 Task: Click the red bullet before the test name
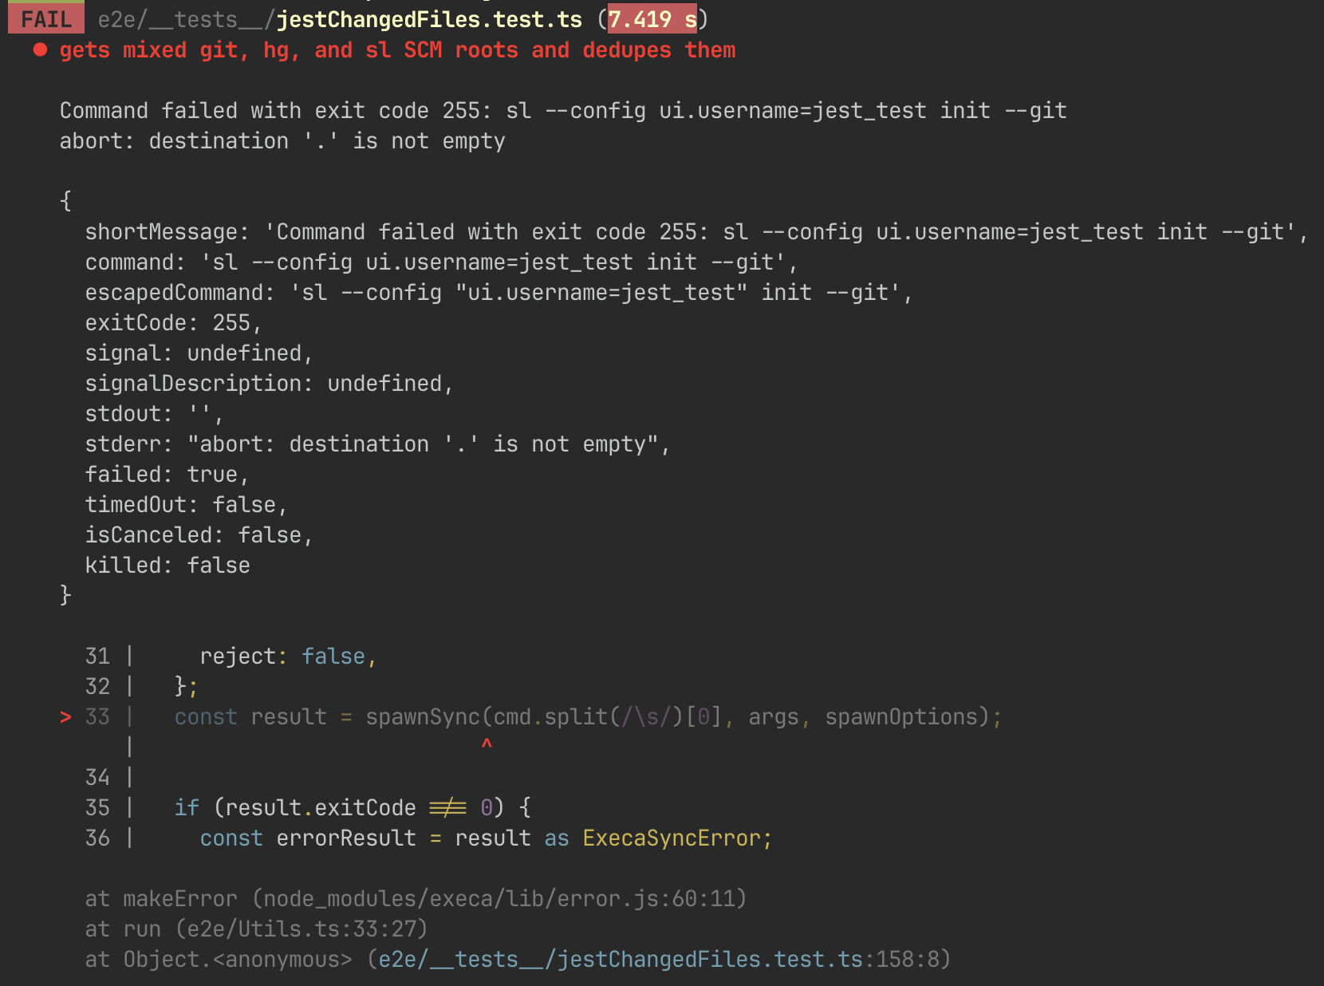(40, 50)
